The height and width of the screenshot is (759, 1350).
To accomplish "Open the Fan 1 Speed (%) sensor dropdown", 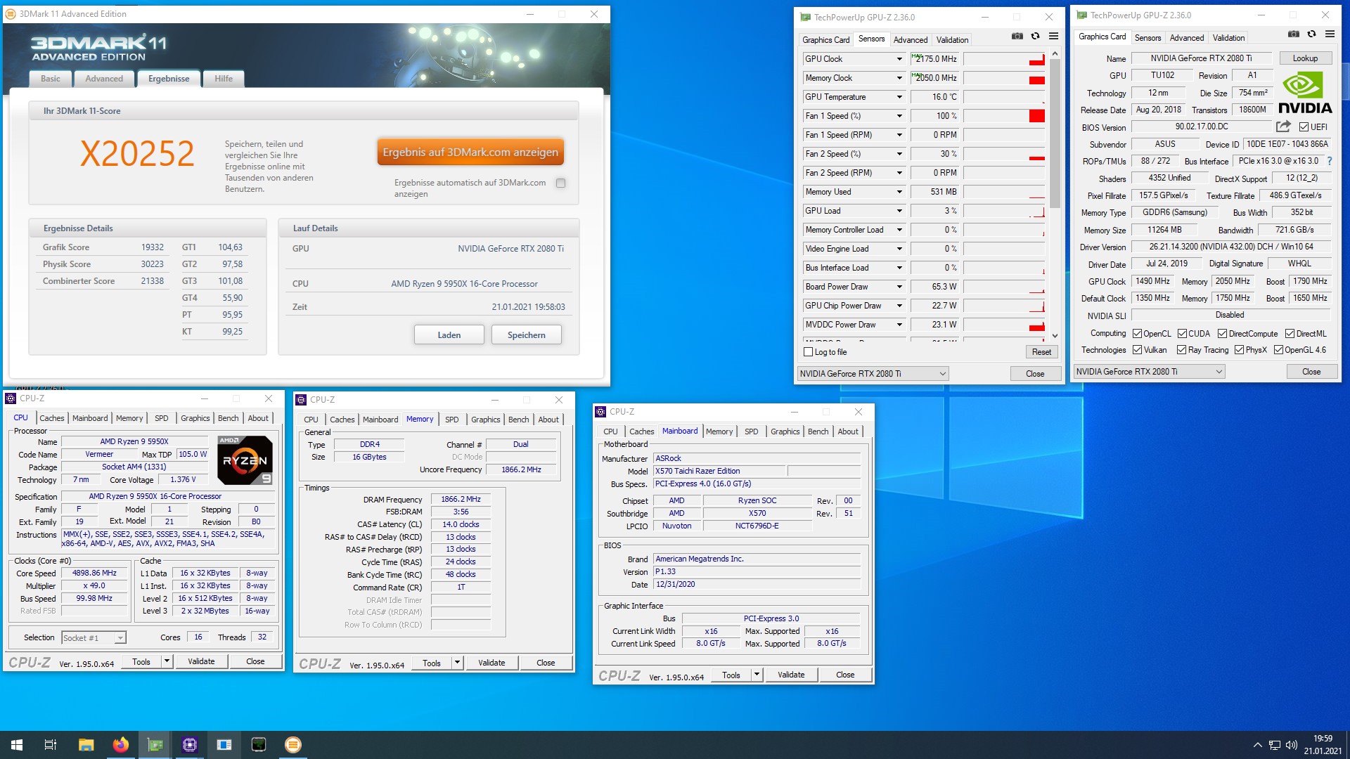I will (899, 116).
